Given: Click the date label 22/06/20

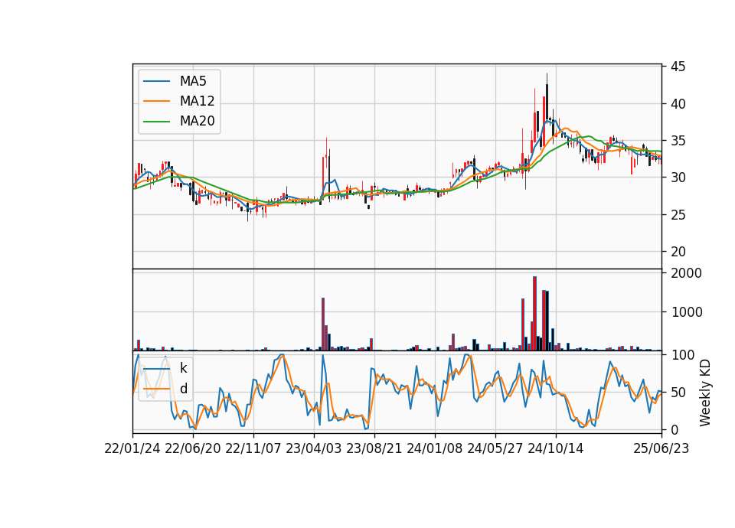Looking at the screenshot, I should pyautogui.click(x=193, y=448).
